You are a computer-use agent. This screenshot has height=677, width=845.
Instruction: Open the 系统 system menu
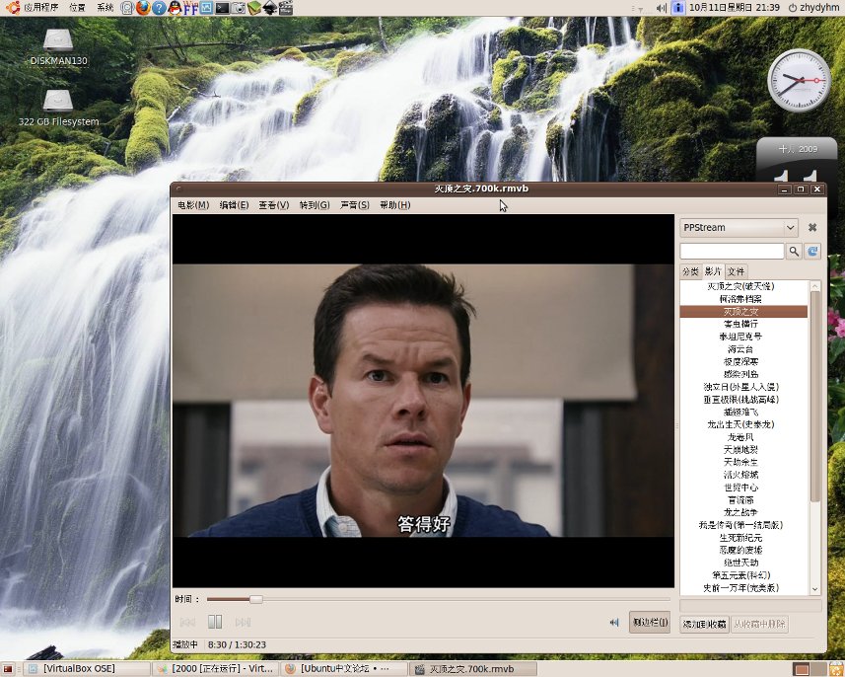tap(106, 8)
